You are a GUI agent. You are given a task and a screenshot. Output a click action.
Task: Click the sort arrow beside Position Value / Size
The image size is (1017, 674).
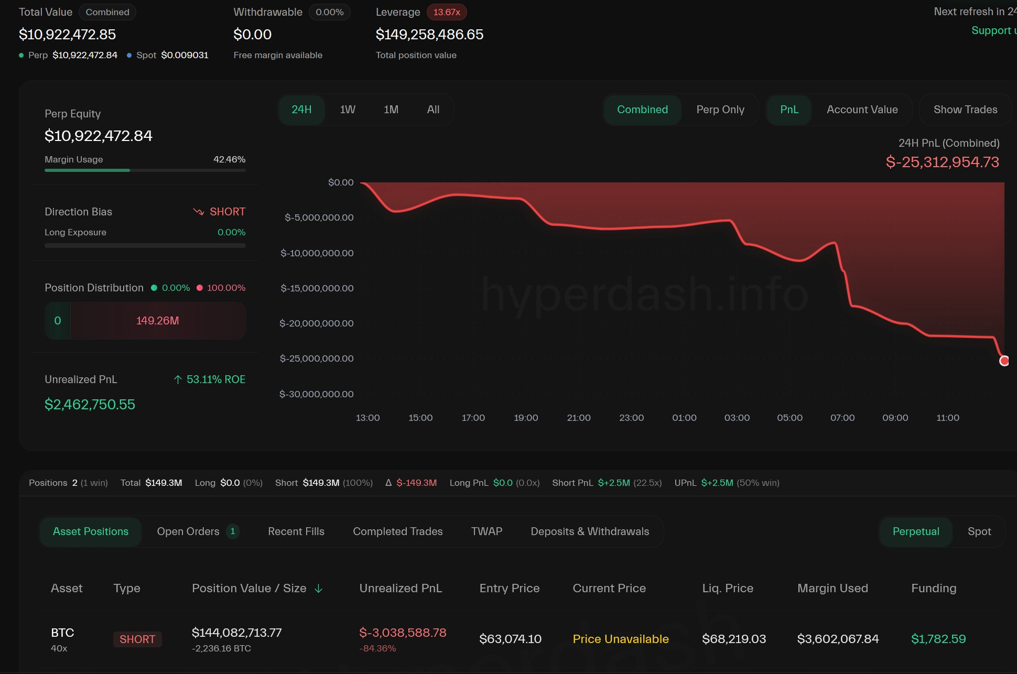318,589
